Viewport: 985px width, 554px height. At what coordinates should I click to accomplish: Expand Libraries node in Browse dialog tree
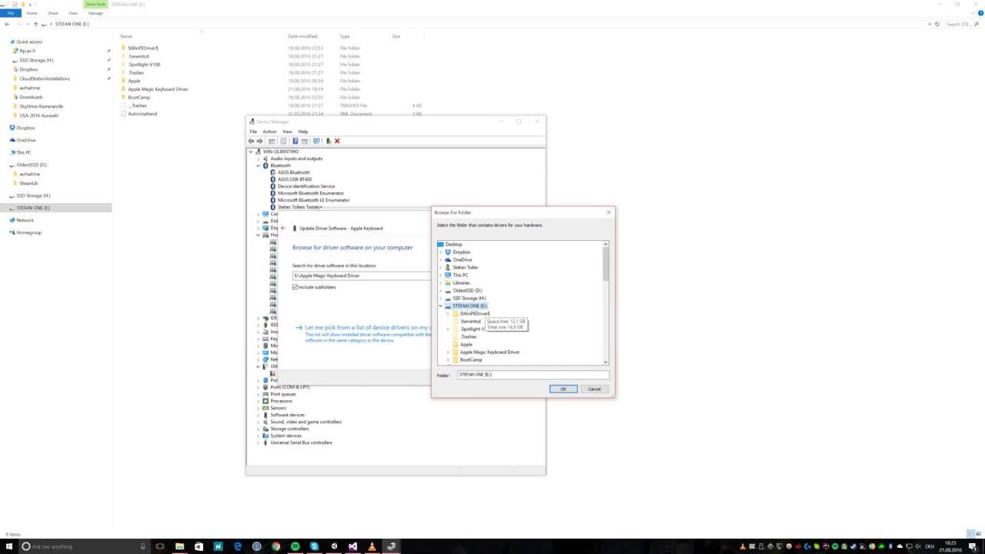point(441,283)
